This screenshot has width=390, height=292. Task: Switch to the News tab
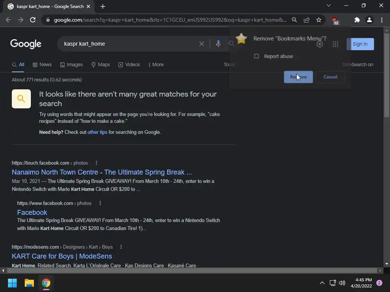[42, 65]
